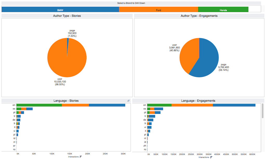266x160 pixels.
Task: Click 'pt' row label in Language Stories
Action: point(14,112)
